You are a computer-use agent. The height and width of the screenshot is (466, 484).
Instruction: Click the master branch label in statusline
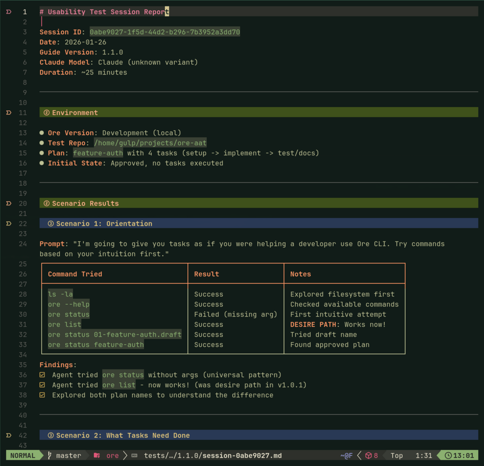pyautogui.click(x=69, y=455)
